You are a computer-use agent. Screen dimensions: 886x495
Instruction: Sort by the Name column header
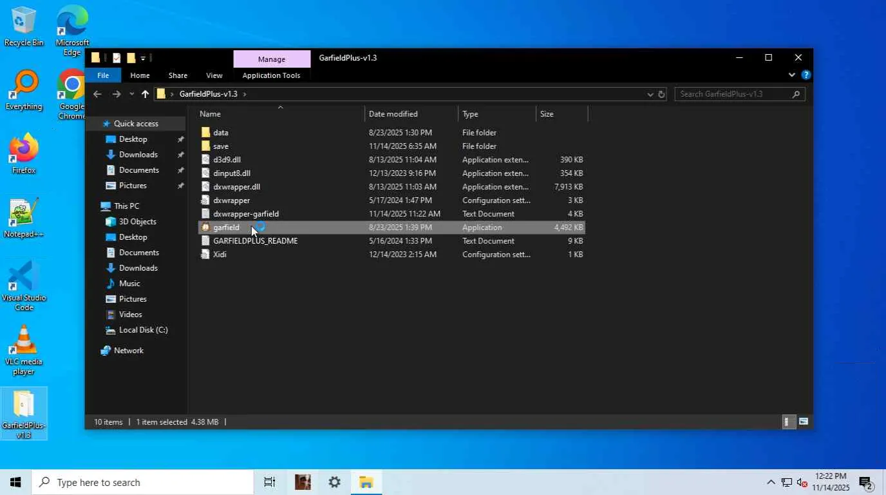click(281, 114)
